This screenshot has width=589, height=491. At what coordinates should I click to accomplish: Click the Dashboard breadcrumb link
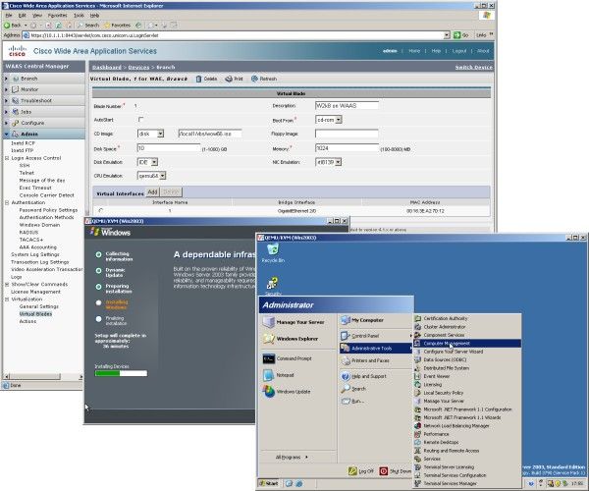click(107, 67)
